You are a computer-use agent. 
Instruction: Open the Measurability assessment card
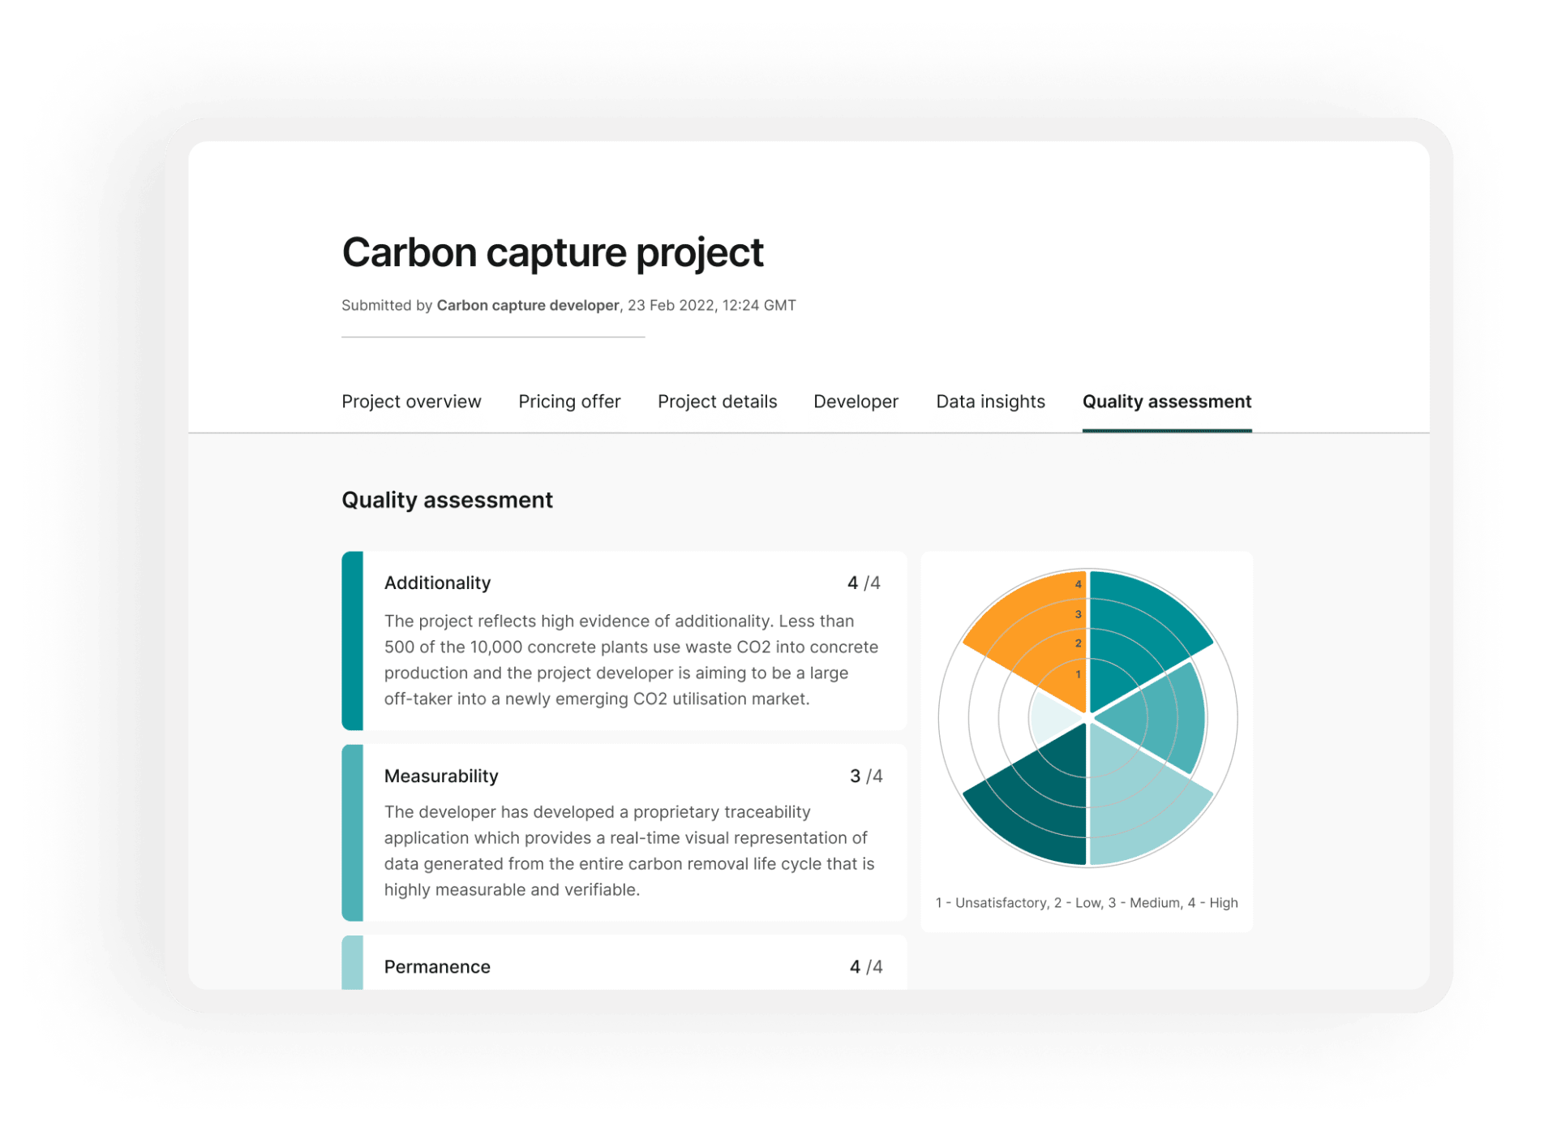(624, 832)
